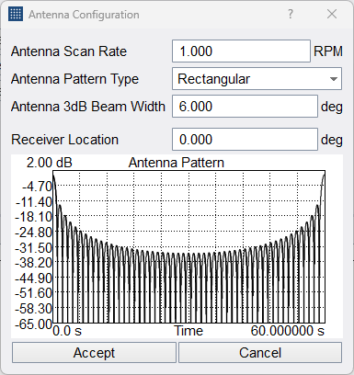
Task: Click the Antenna Pattern Type label
Action: coord(74,79)
